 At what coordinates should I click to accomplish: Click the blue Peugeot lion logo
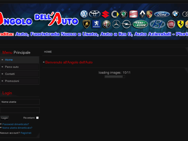(x=96, y=24)
